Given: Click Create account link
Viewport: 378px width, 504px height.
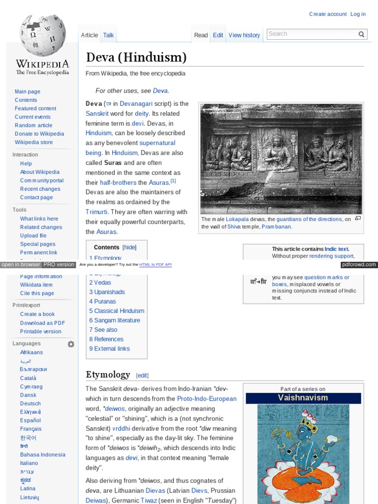Looking at the screenshot, I should [328, 14].
